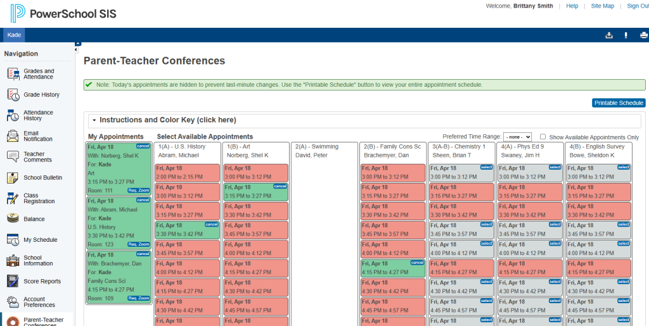The image size is (649, 326).
Task: Click the download icon in blue bar
Action: tap(609, 35)
